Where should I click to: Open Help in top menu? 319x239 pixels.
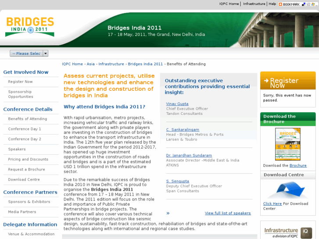pos(272,4)
